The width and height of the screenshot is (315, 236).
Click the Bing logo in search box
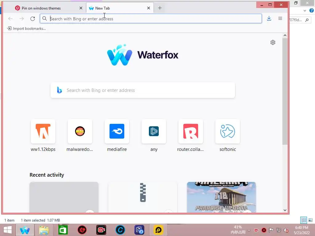[59, 90]
